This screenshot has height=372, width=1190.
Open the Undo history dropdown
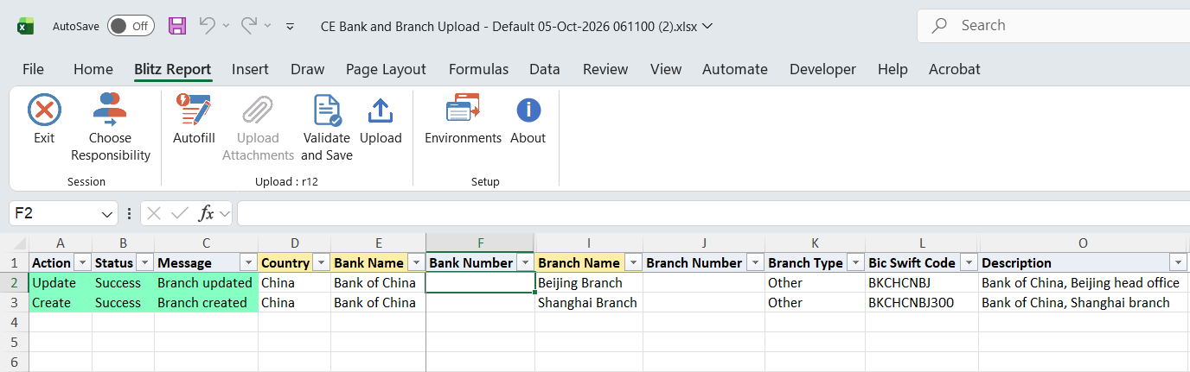point(226,26)
